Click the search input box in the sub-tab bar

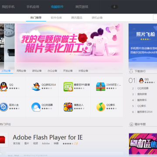(x=155, y=17)
